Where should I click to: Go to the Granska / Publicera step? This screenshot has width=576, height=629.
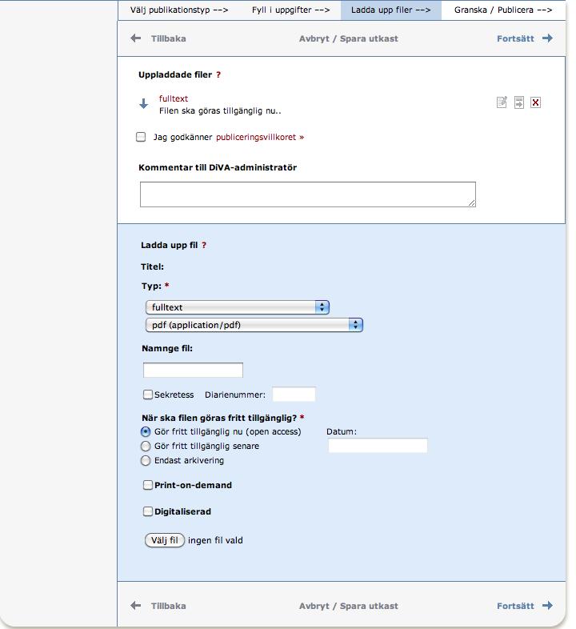tap(503, 10)
